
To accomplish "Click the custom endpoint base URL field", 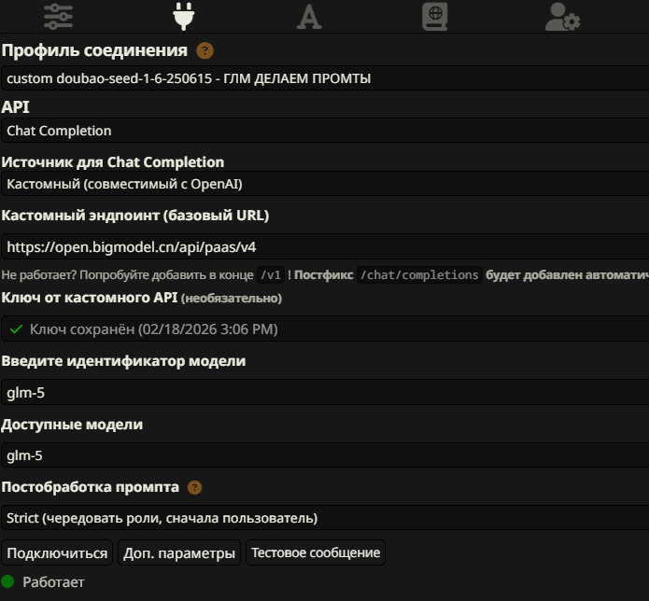I will pyautogui.click(x=324, y=247).
